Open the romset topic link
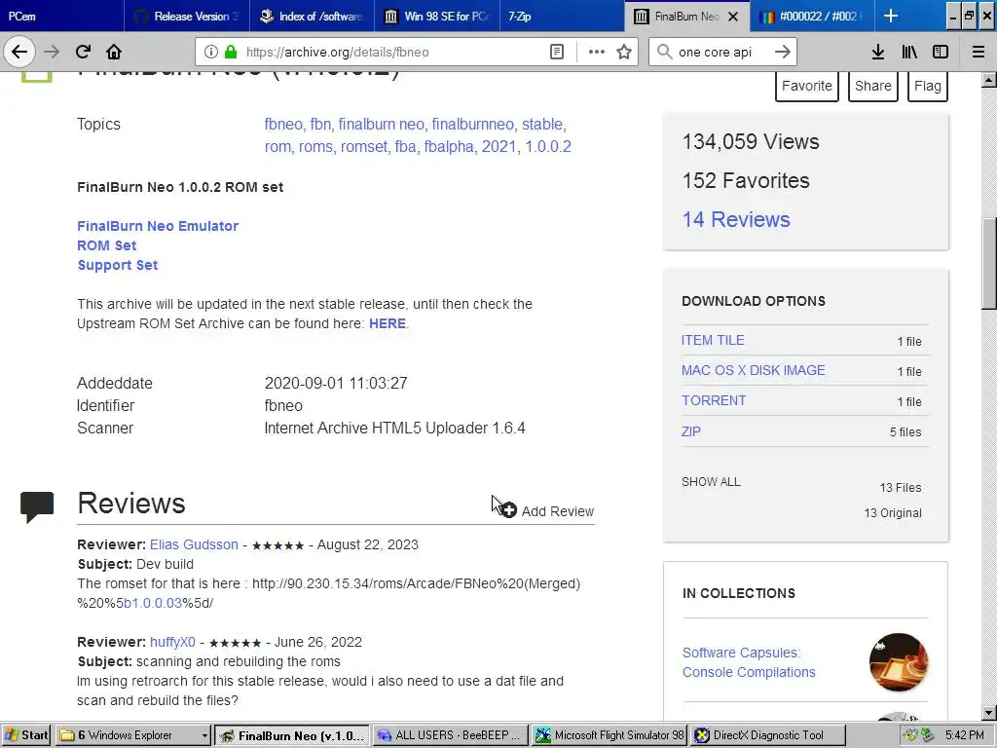Image resolution: width=997 pixels, height=748 pixels. coord(364,146)
